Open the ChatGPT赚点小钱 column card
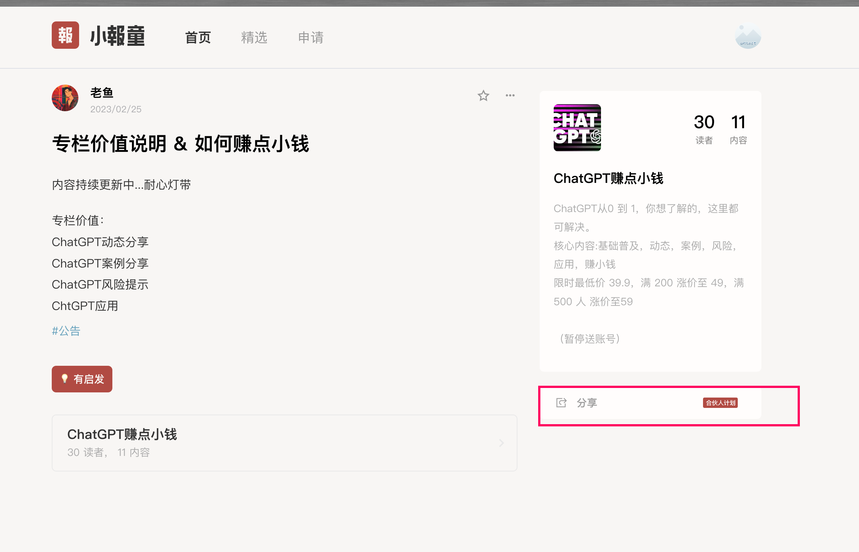The height and width of the screenshot is (552, 859). click(x=285, y=443)
